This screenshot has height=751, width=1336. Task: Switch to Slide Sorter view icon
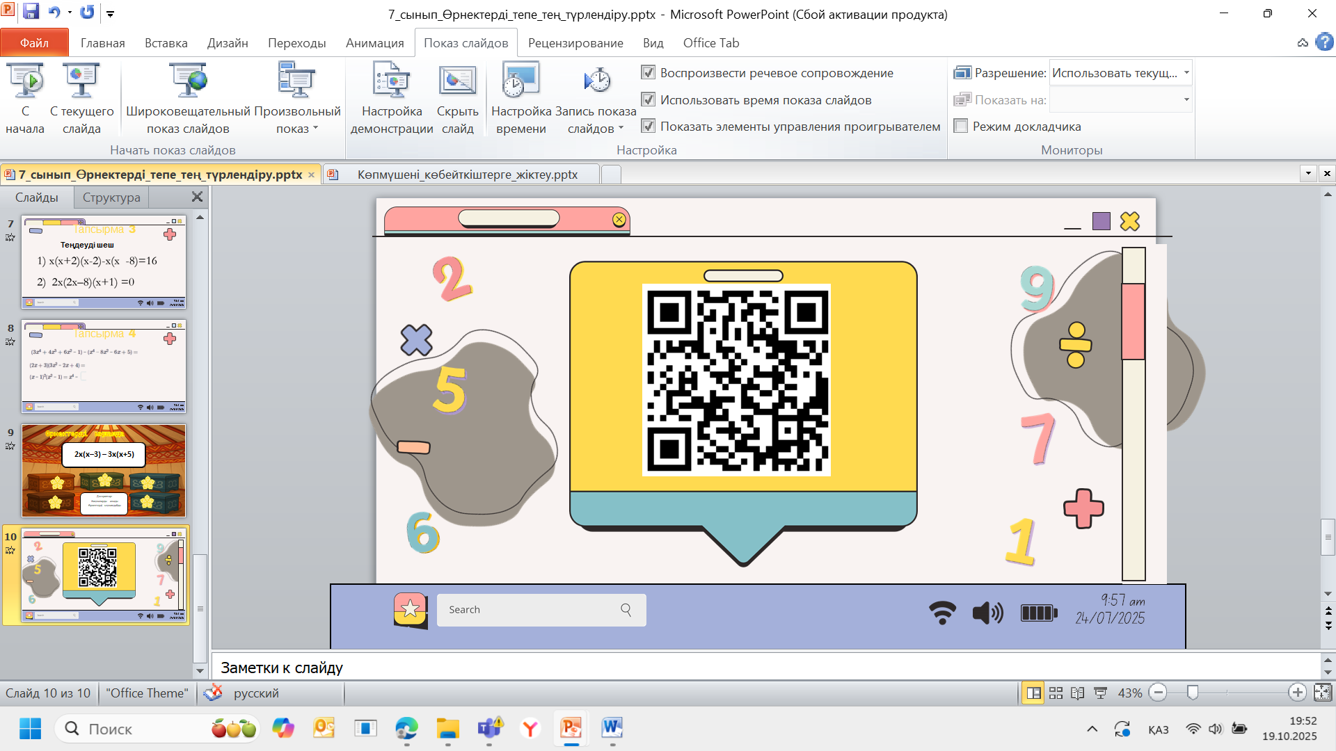coord(1056,693)
